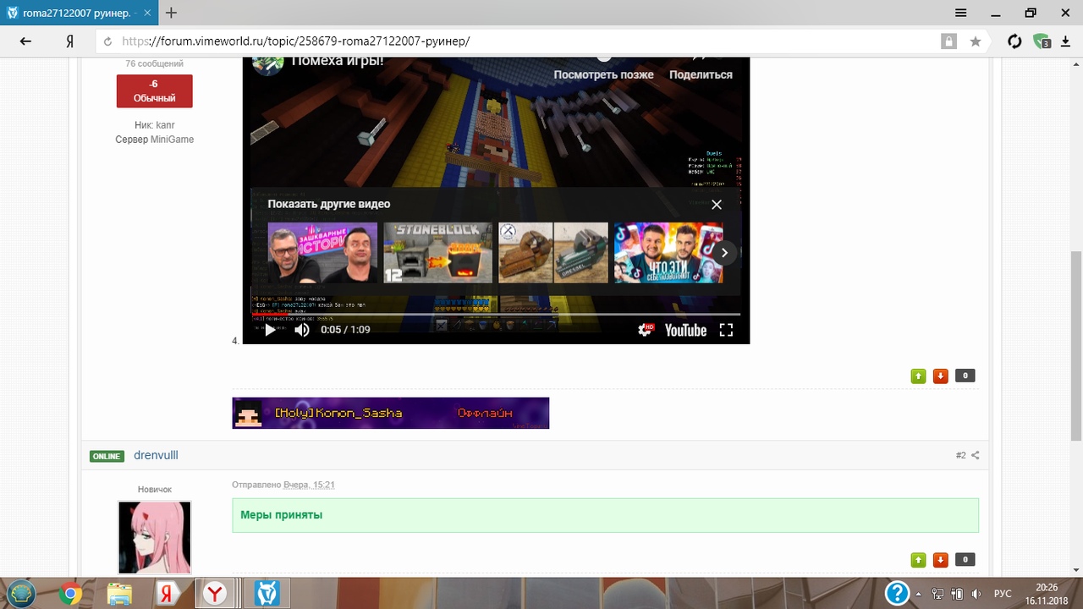Viewport: 1083px width, 609px height.
Task: Open system volume speaker icon
Action: pyautogui.click(x=976, y=594)
